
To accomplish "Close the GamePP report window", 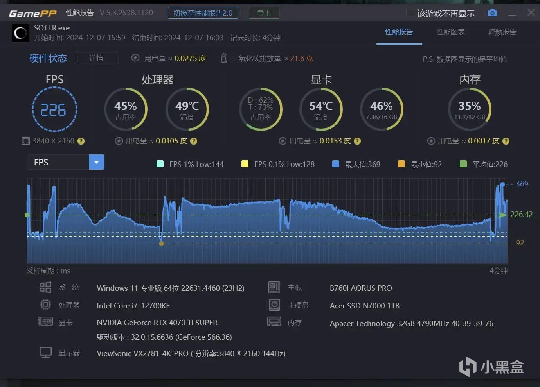I will point(531,13).
